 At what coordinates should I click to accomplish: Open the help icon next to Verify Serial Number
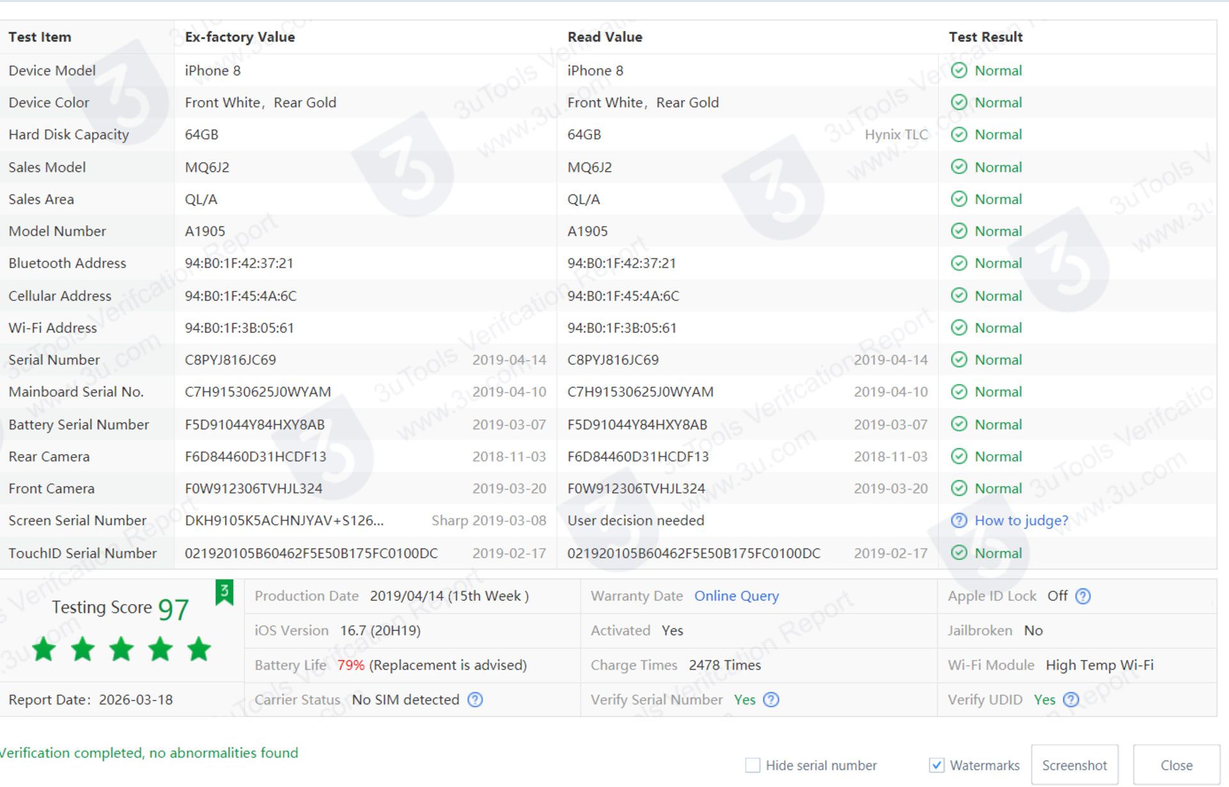771,700
